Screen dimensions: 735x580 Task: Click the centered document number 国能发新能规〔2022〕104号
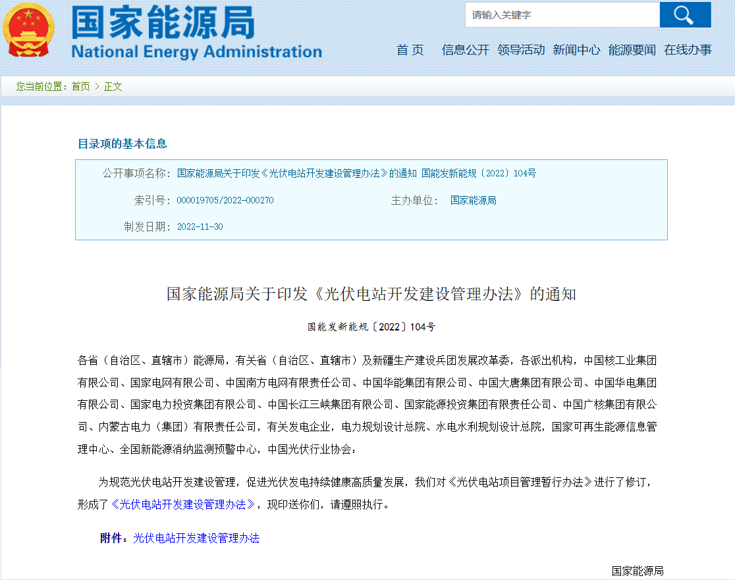pyautogui.click(x=371, y=327)
